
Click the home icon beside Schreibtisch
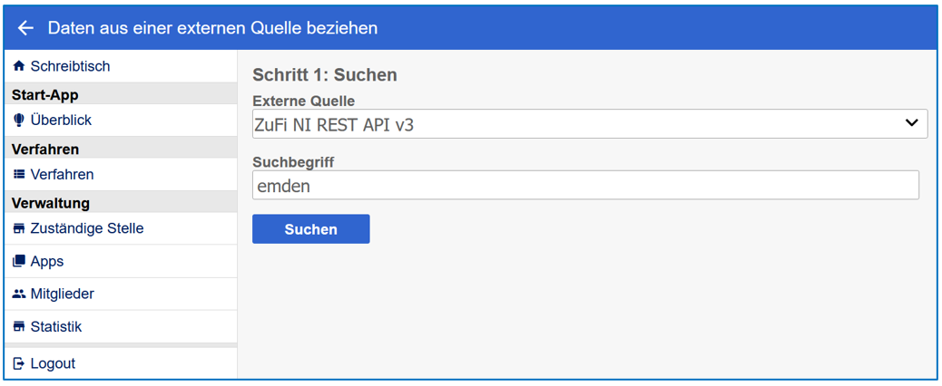click(19, 66)
